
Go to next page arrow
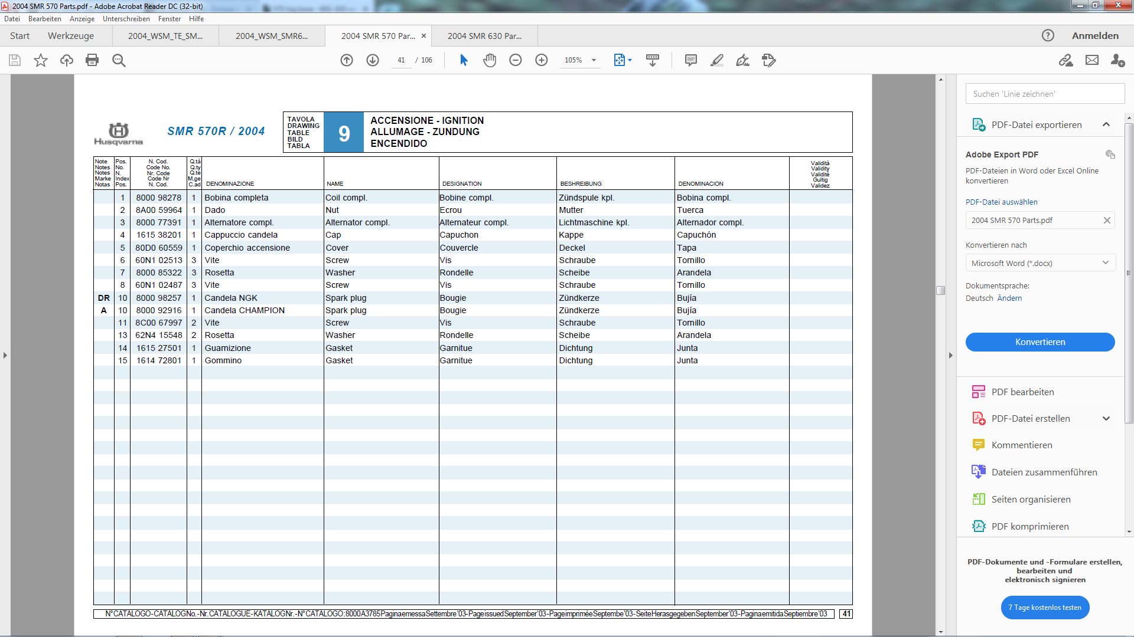(373, 60)
